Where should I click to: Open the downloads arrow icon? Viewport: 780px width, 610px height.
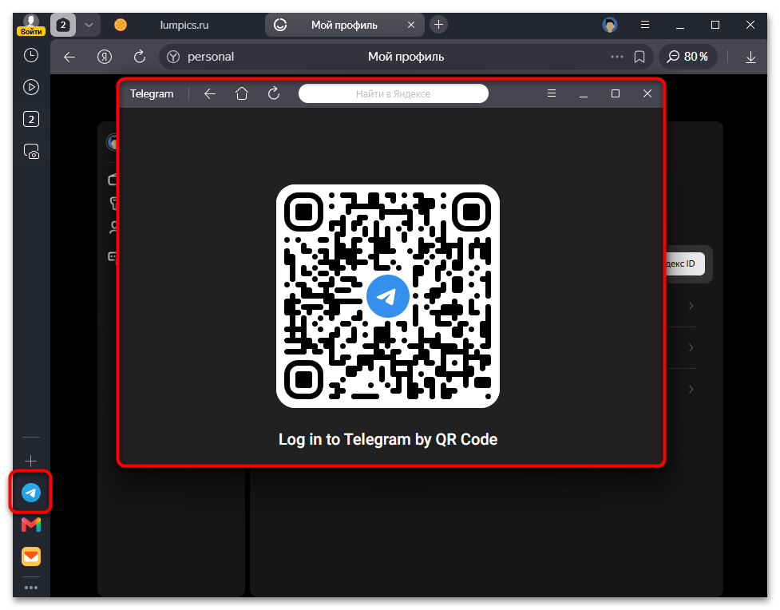pyautogui.click(x=750, y=57)
